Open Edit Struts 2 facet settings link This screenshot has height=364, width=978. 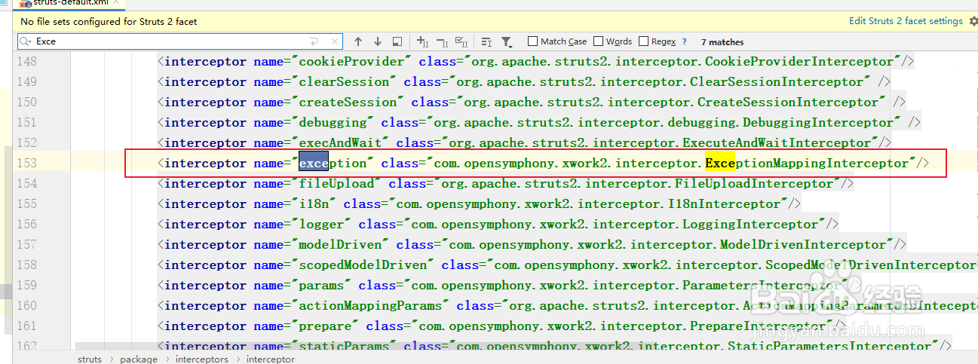click(906, 21)
